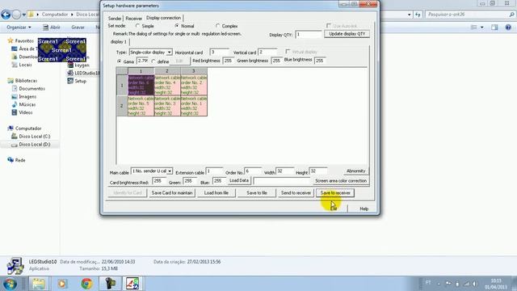The width and height of the screenshot is (517, 291).
Task: Select grid cell with order No. 1
Action: [x=194, y=106]
